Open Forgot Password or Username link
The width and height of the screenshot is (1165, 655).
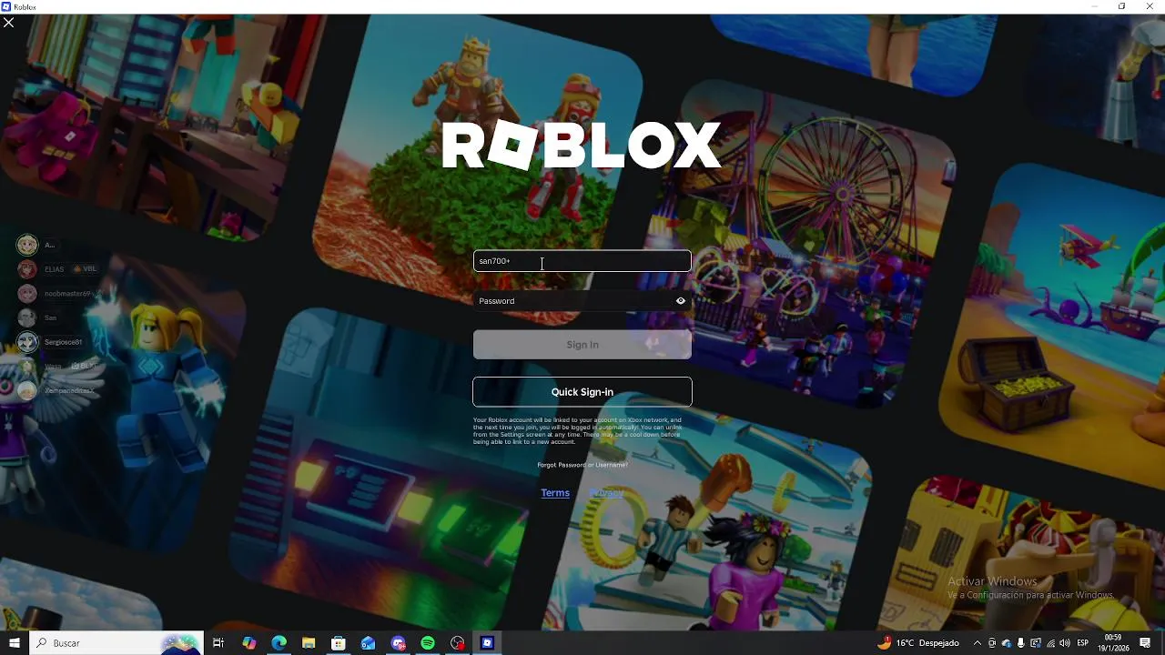click(x=582, y=465)
